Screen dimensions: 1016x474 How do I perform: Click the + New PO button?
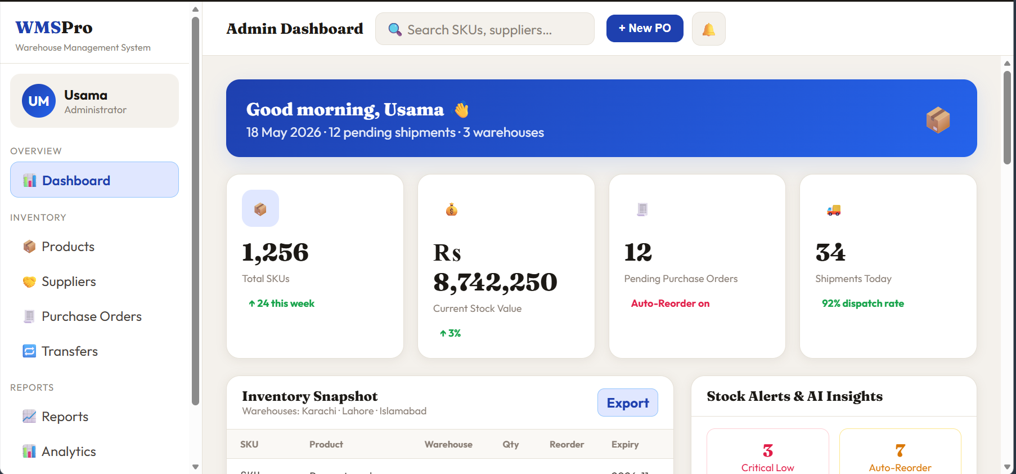[645, 28]
